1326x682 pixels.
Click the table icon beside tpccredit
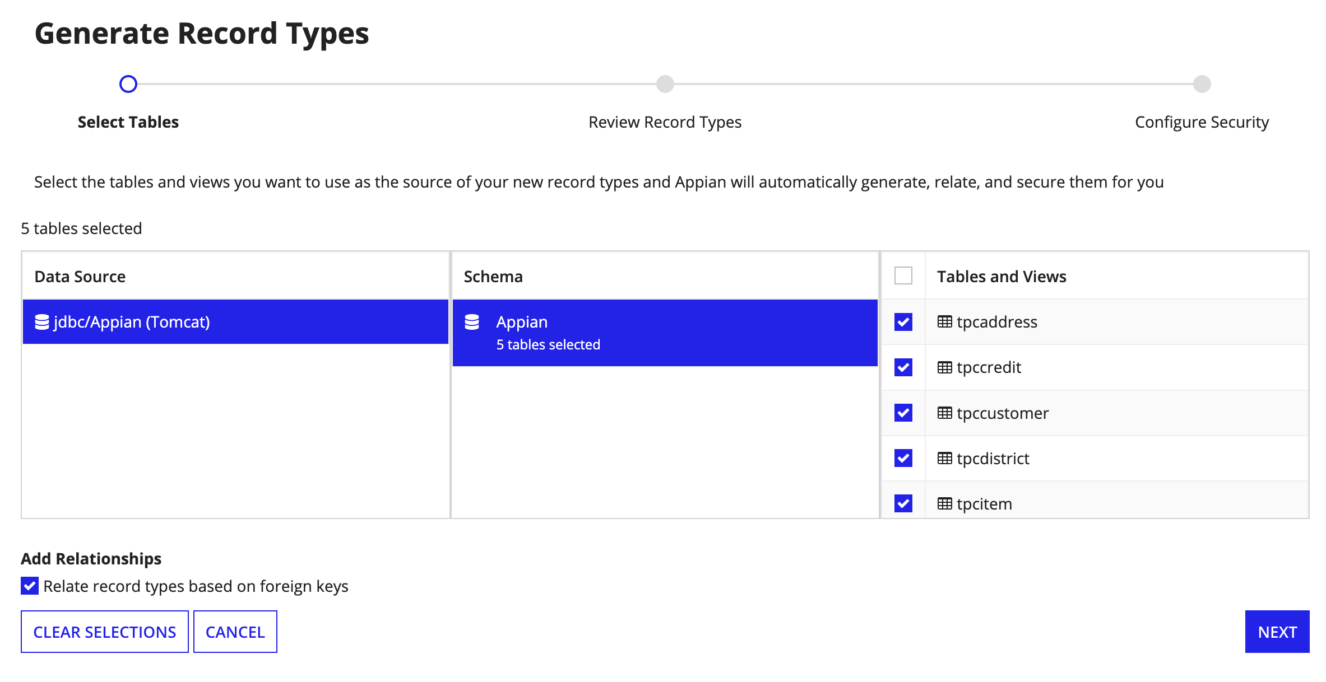944,367
